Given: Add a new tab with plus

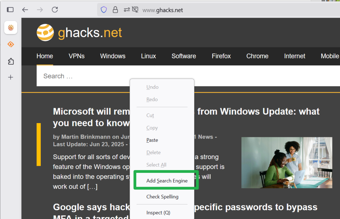Looking at the screenshot, I should tap(11, 77).
